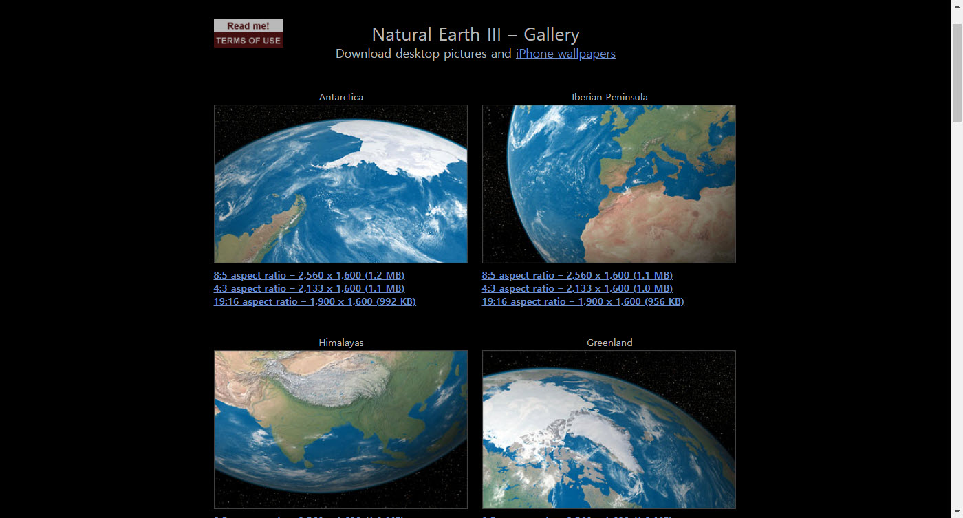Click the Iberian Peninsula caption text
The image size is (963, 518).
pos(609,97)
